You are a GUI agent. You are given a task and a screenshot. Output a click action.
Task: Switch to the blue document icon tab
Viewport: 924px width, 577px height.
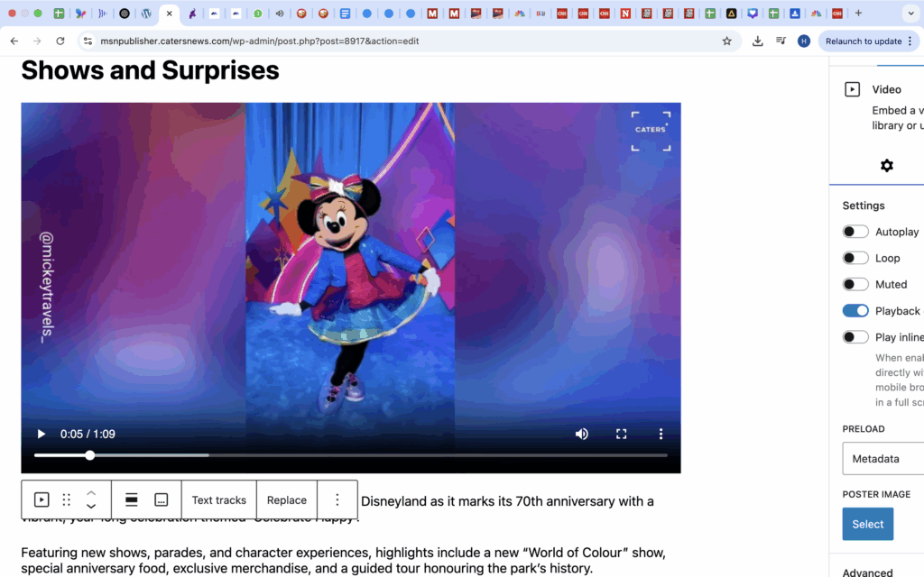pos(346,13)
